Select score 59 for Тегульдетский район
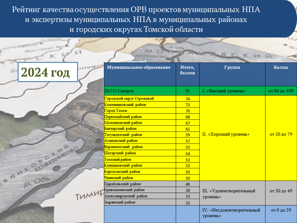The height and width of the screenshot is (223, 297). (187, 135)
